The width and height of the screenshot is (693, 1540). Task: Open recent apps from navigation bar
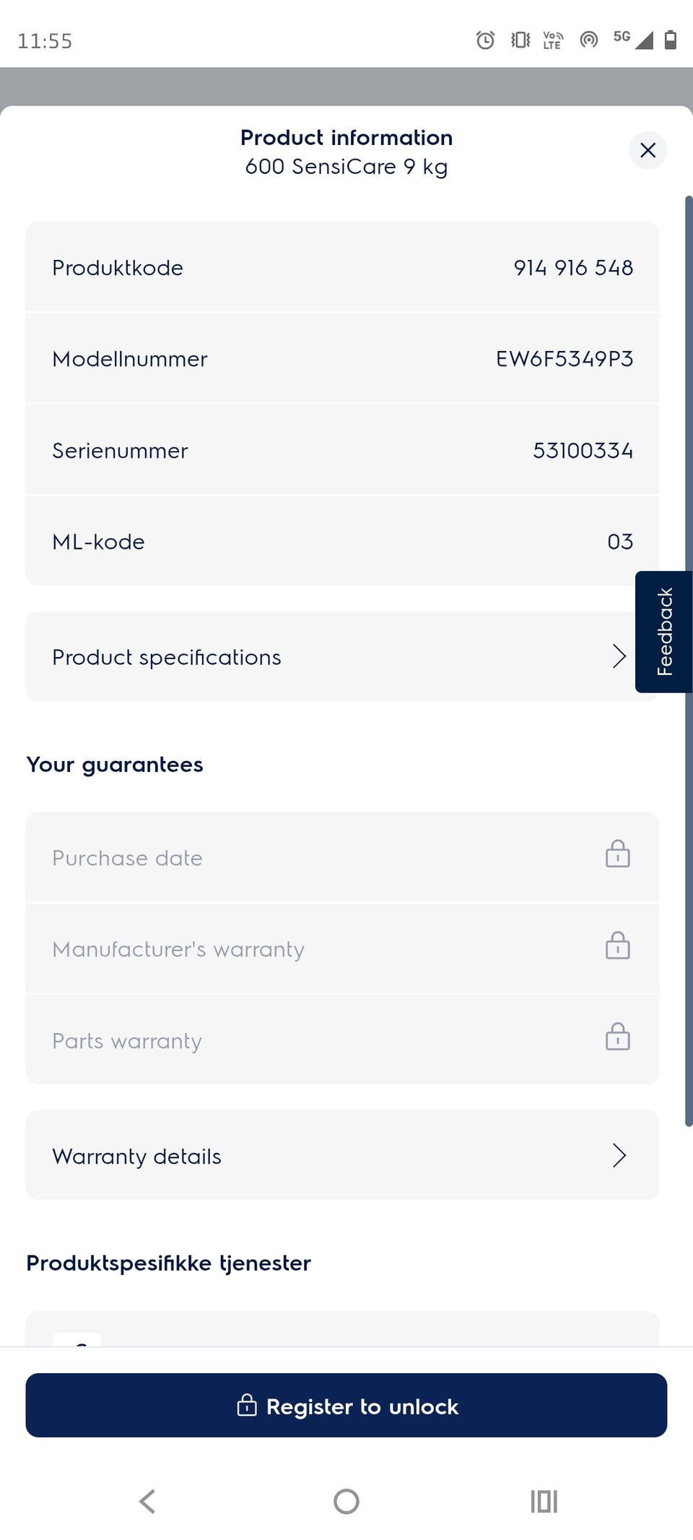[x=544, y=1501]
